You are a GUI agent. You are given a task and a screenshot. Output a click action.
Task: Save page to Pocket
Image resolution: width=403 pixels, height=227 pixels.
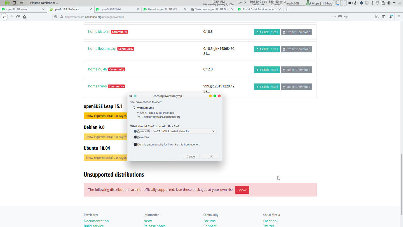click(340, 17)
